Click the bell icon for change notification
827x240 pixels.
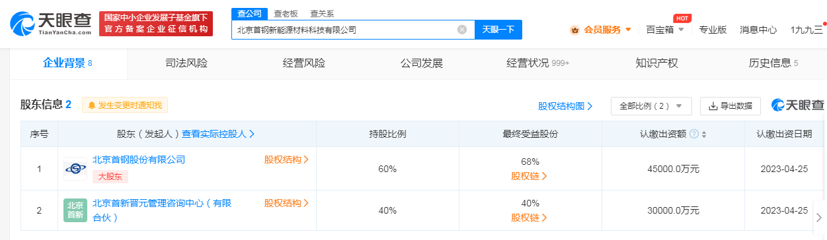pos(92,105)
